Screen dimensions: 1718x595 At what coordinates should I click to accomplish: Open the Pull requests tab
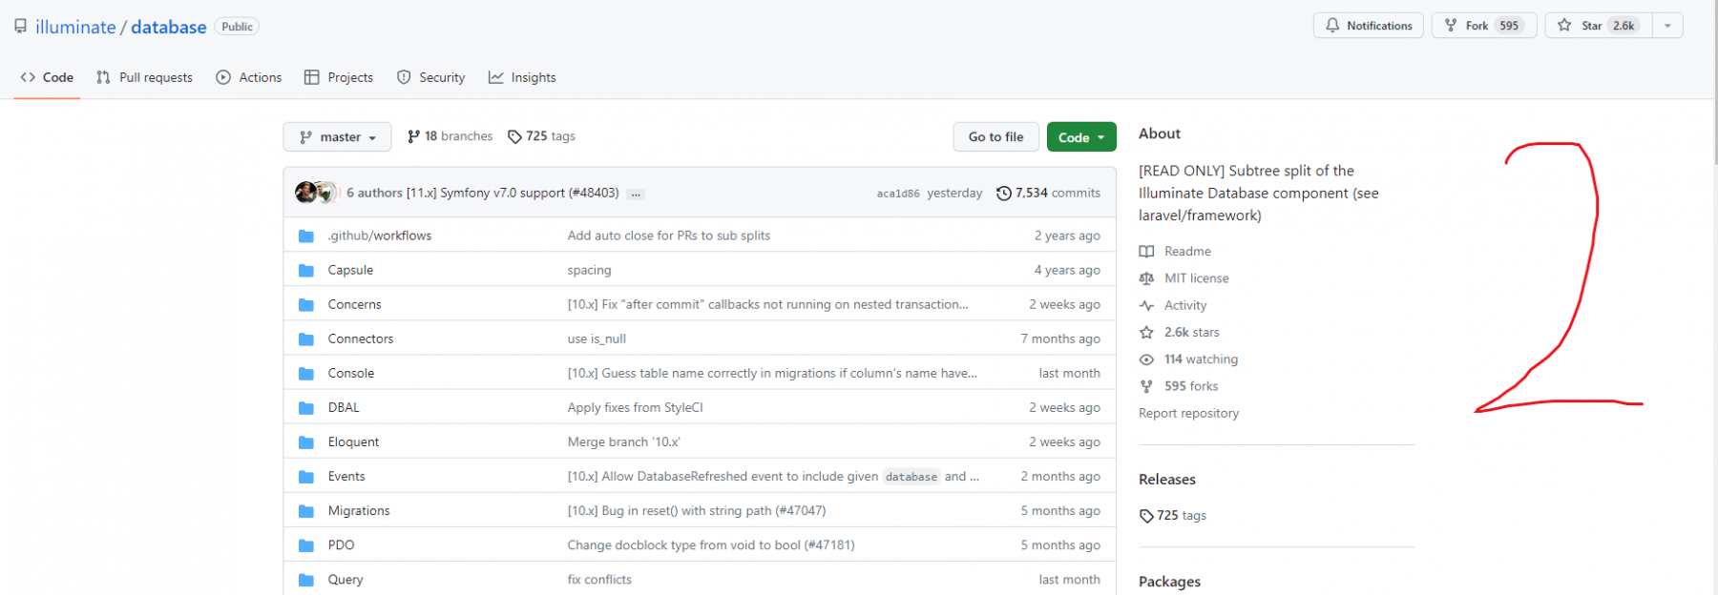144,77
